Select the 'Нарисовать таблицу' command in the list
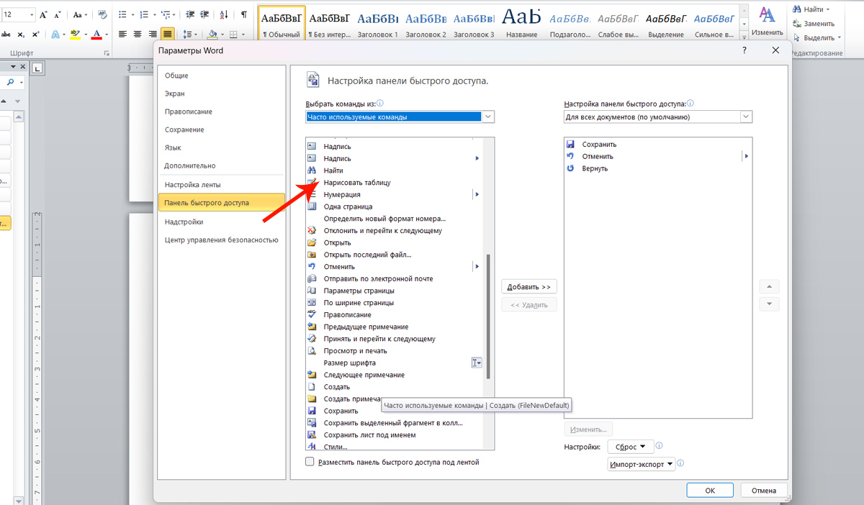864x505 pixels. pos(357,183)
